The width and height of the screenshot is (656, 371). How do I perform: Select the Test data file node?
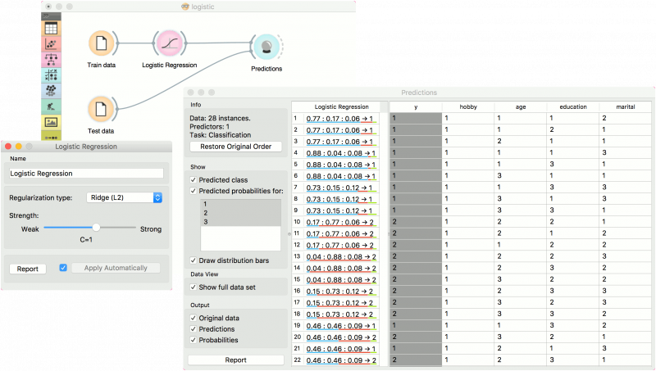101,109
